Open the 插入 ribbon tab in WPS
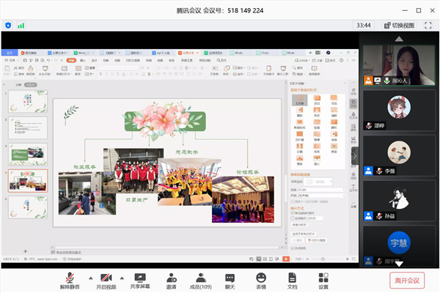 click(83, 60)
